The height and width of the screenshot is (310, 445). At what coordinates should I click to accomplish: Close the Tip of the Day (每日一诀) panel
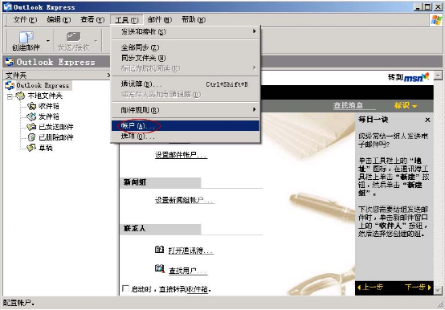point(427,120)
